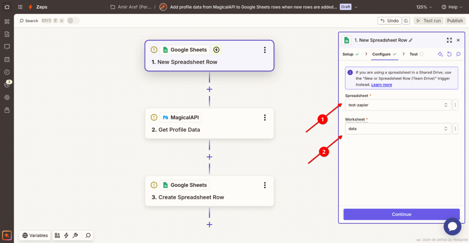This screenshot has width=469, height=243.
Task: Open options menu for Get Profile Data step
Action: coord(265,118)
